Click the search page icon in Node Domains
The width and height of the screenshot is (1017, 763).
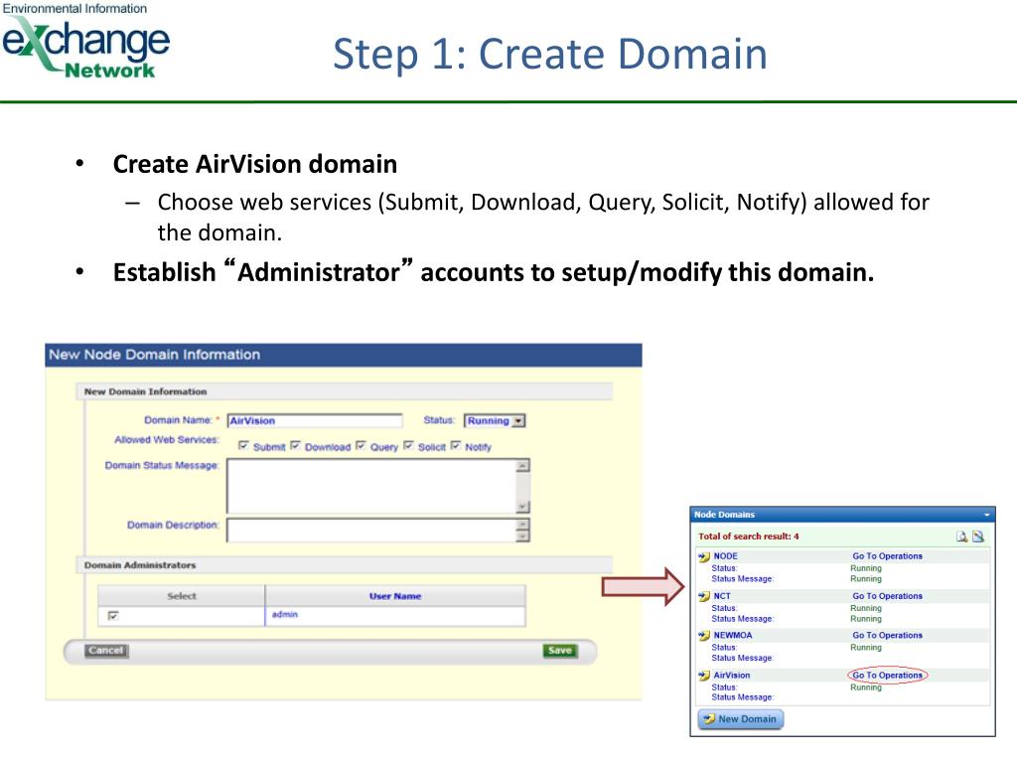961,536
